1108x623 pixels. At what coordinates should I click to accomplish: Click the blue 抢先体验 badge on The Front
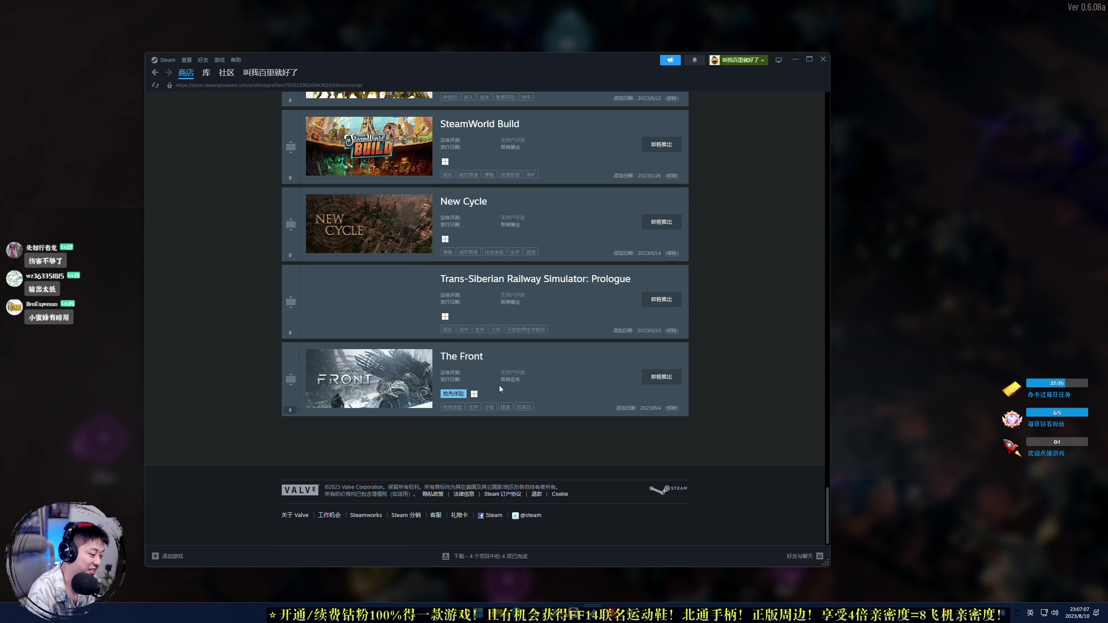click(x=453, y=394)
